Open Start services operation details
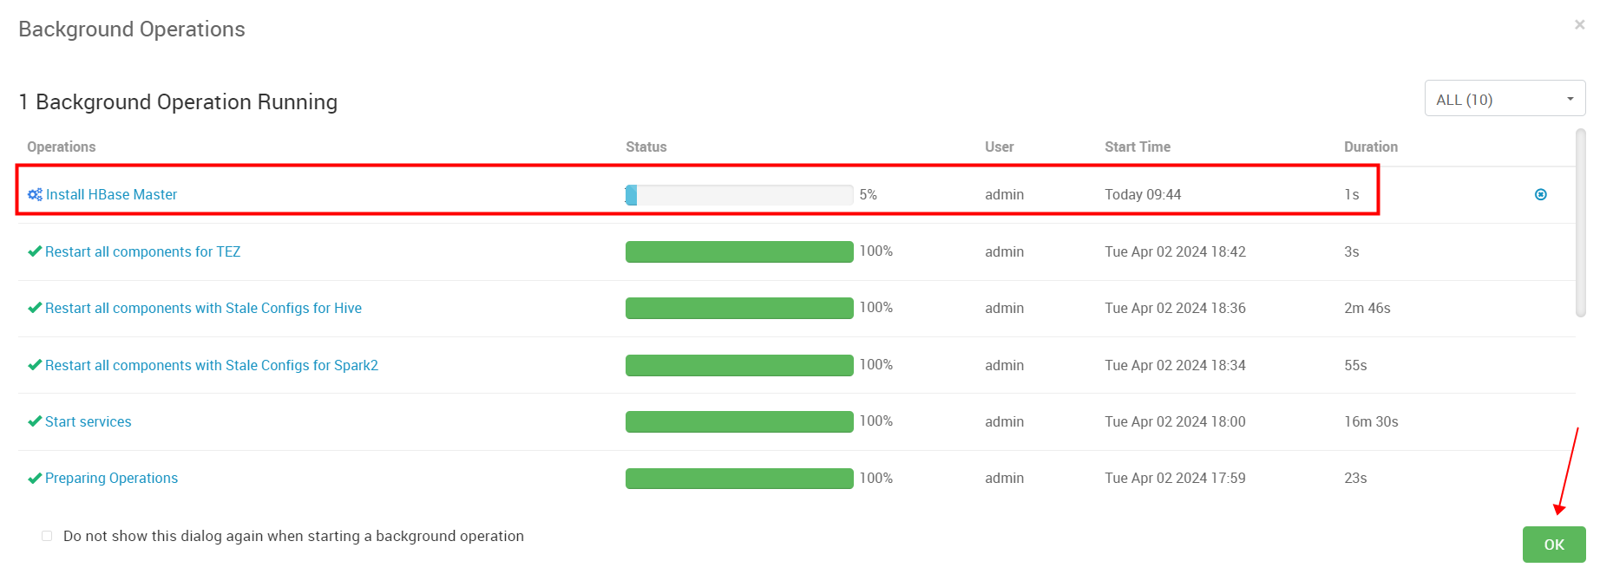Viewport: 1600px width, 574px height. point(88,421)
